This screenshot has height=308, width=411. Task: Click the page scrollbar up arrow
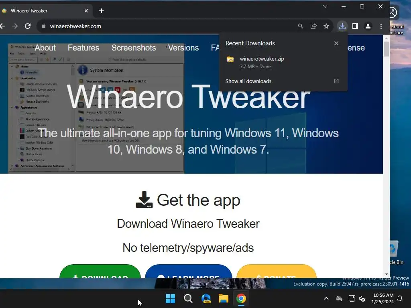(x=386, y=38)
